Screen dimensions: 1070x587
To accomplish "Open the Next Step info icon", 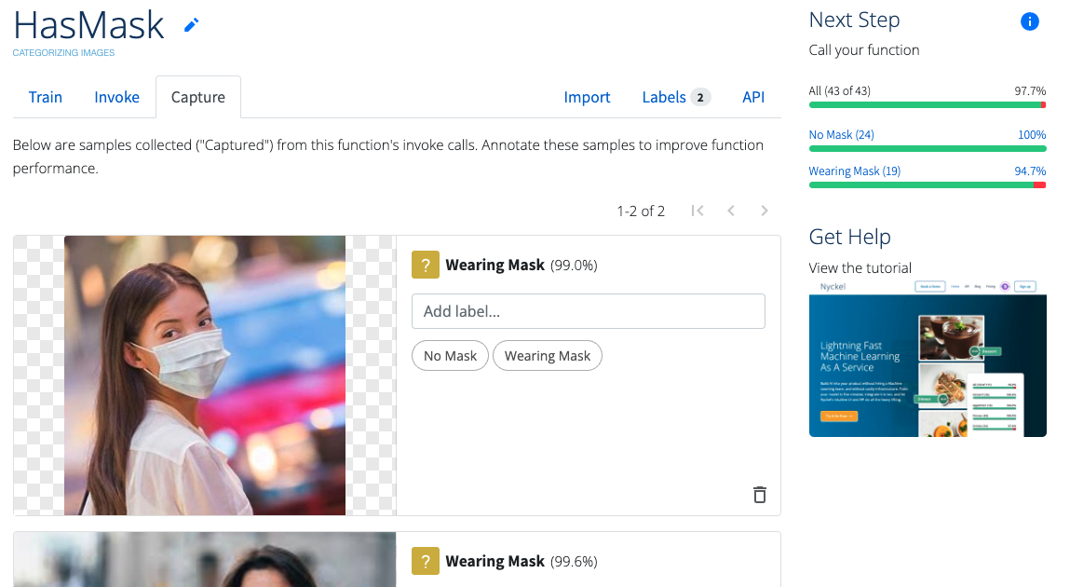I will click(1029, 21).
